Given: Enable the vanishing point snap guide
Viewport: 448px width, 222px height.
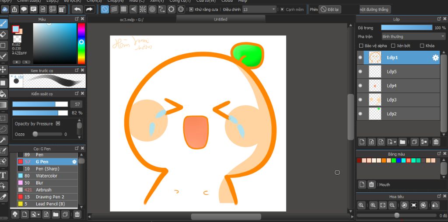Looking at the screenshot, I should point(133,9).
